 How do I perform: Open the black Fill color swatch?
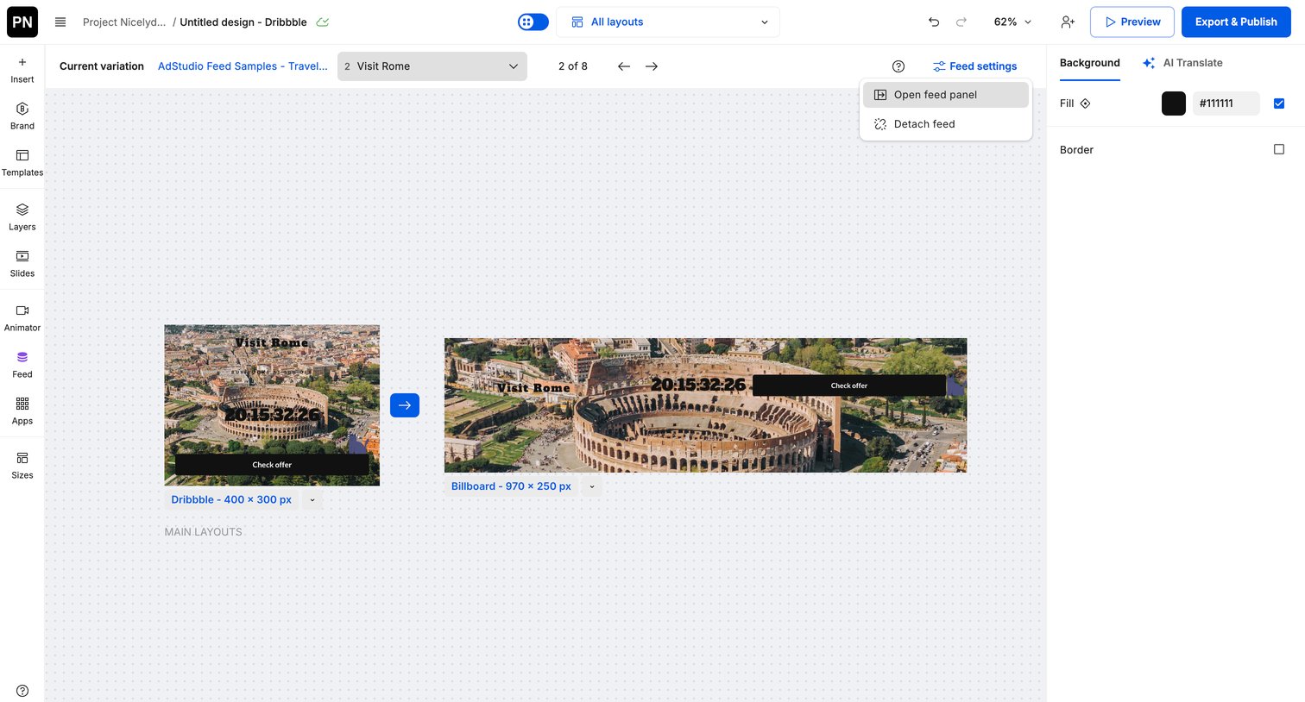coord(1174,103)
